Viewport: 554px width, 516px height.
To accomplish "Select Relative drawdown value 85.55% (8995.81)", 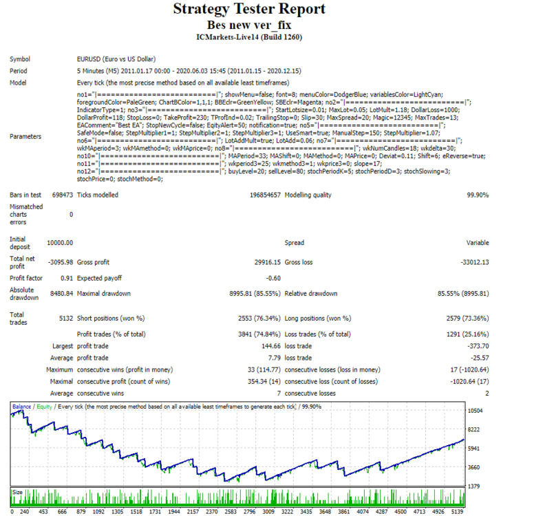I will coord(463,294).
